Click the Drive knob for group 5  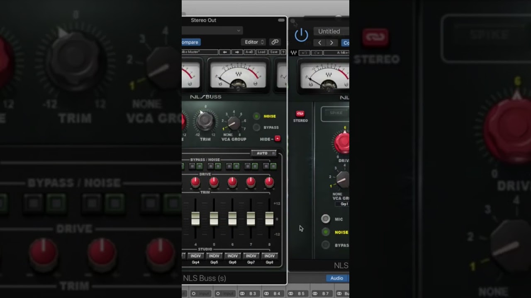coord(214,181)
